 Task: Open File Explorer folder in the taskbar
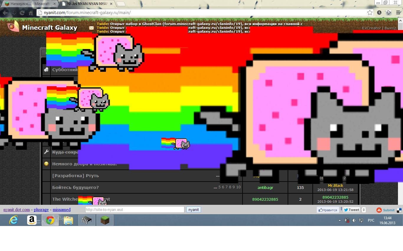click(x=68, y=220)
